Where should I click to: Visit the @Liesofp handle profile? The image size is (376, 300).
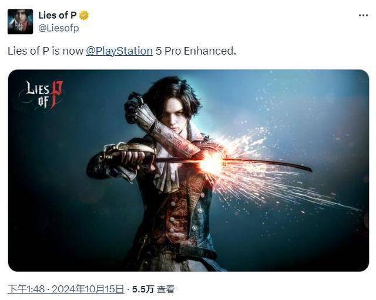tap(59, 28)
